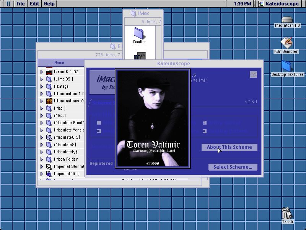Open the Edit menu
This screenshot has height=230, width=306.
[34, 4]
